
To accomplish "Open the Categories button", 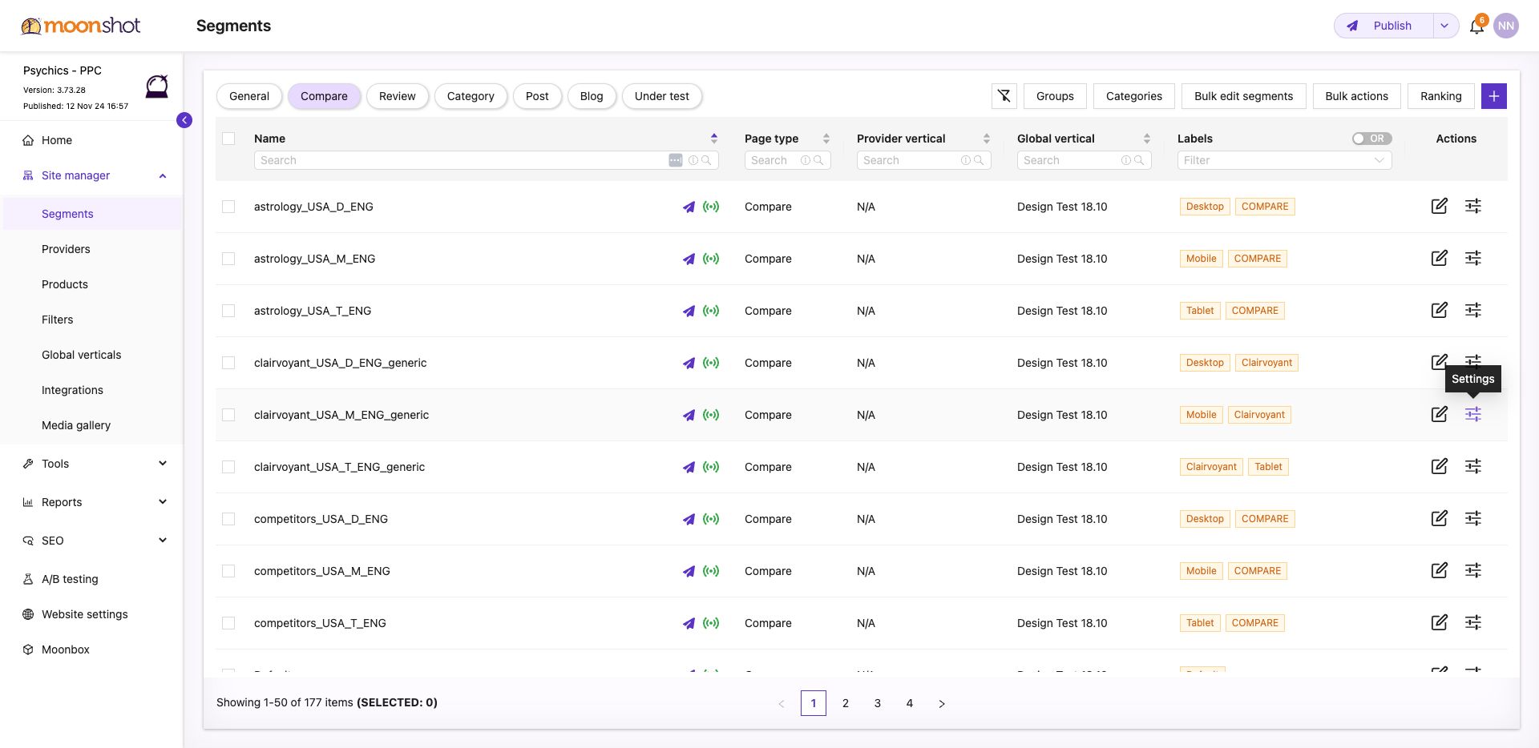I will 1134,96.
